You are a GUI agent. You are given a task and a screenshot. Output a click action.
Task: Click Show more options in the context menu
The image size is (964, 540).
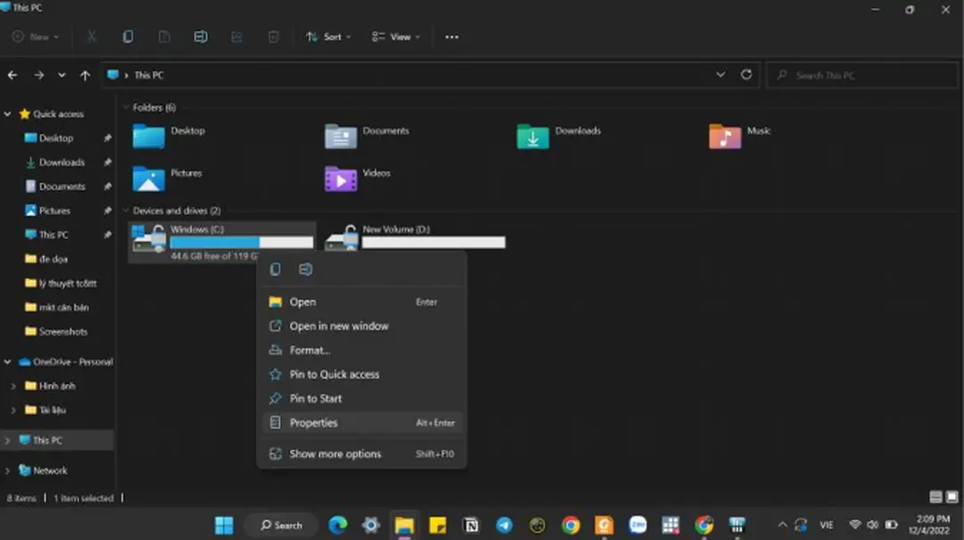pos(335,454)
